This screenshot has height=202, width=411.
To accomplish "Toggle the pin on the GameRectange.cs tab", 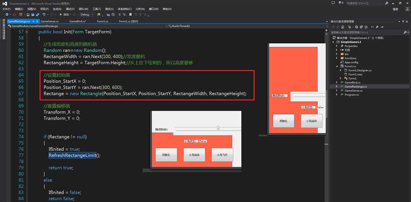I will pos(33,21).
